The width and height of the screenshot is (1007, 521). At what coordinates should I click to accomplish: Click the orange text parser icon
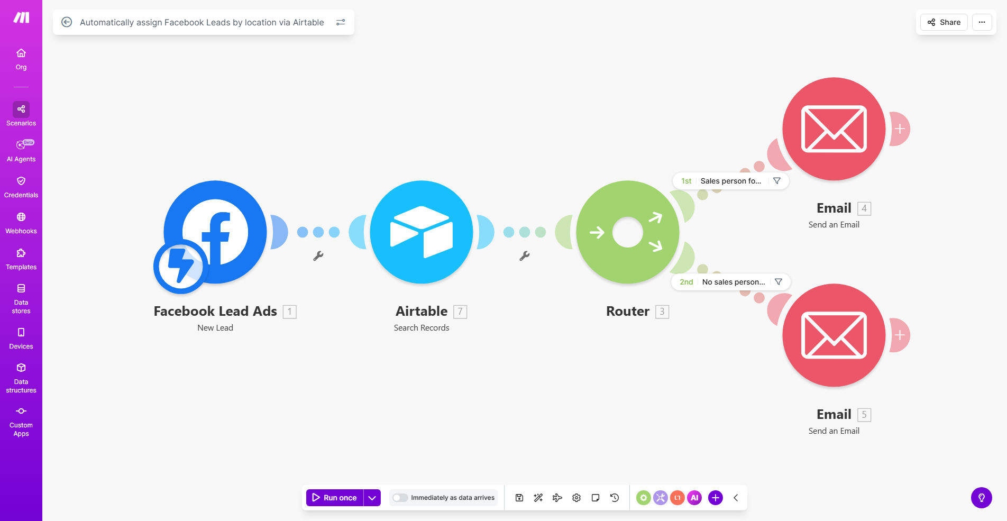(x=678, y=498)
